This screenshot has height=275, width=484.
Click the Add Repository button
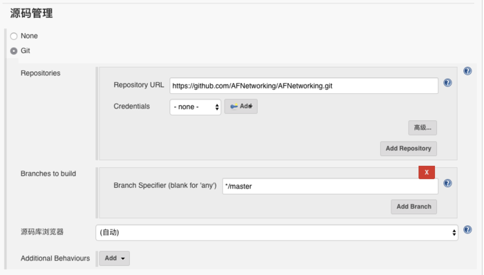409,149
